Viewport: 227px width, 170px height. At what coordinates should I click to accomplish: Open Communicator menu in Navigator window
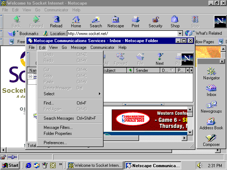[56, 10]
